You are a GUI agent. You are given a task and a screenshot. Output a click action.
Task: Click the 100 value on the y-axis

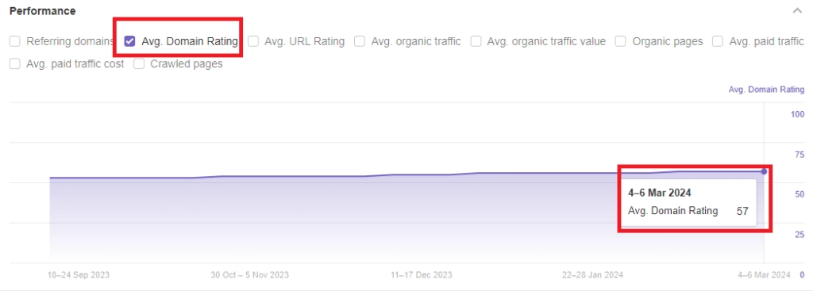797,114
